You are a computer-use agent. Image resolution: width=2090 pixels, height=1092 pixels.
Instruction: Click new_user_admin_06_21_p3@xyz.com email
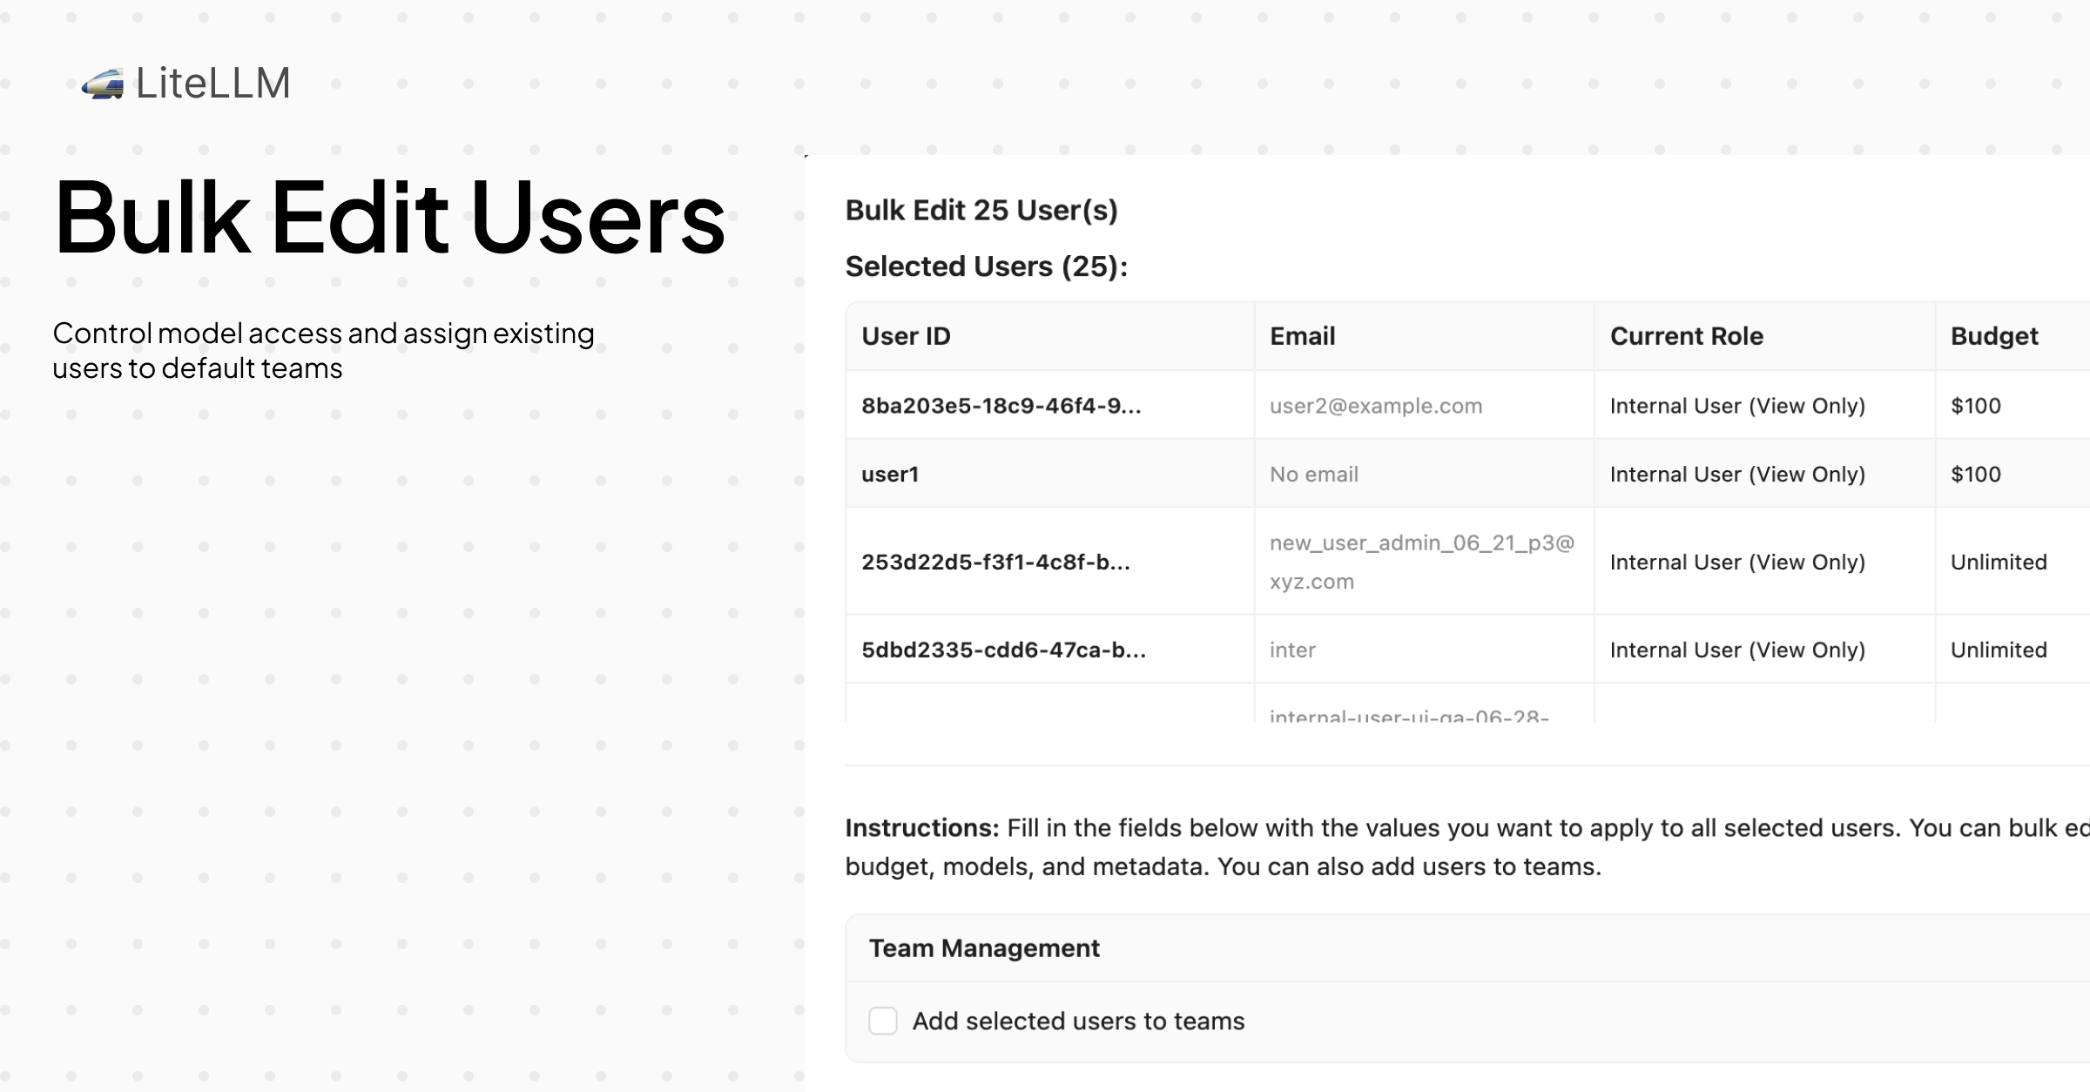(x=1421, y=562)
